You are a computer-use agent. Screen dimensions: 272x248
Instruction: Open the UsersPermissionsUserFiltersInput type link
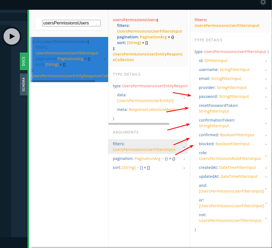click(149, 31)
